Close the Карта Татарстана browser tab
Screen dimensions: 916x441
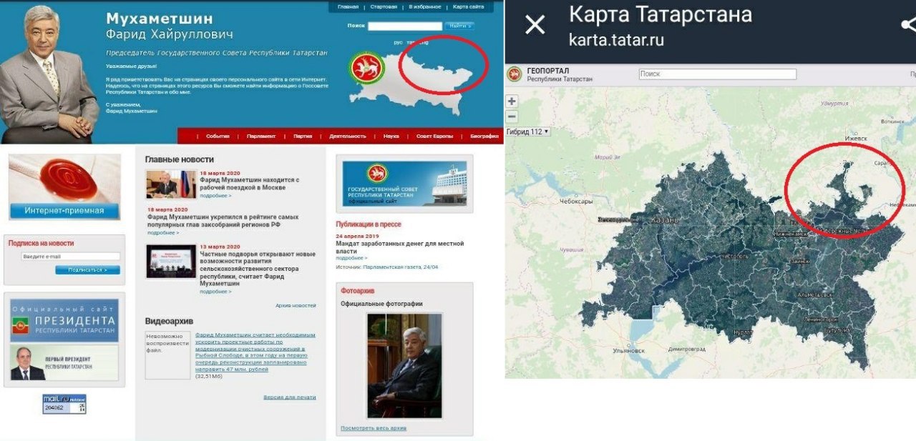(535, 25)
